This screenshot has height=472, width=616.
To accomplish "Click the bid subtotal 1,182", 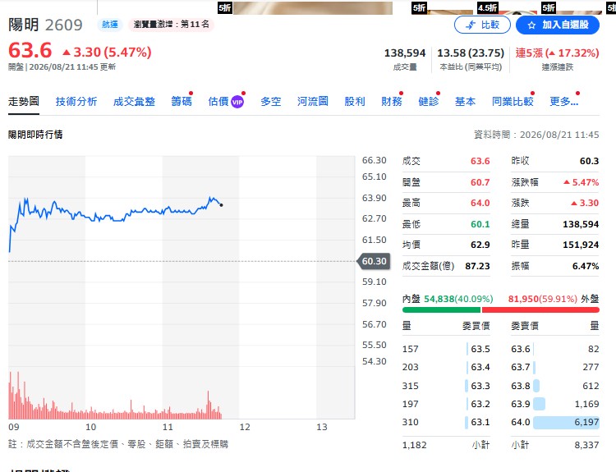I will pos(415,445).
